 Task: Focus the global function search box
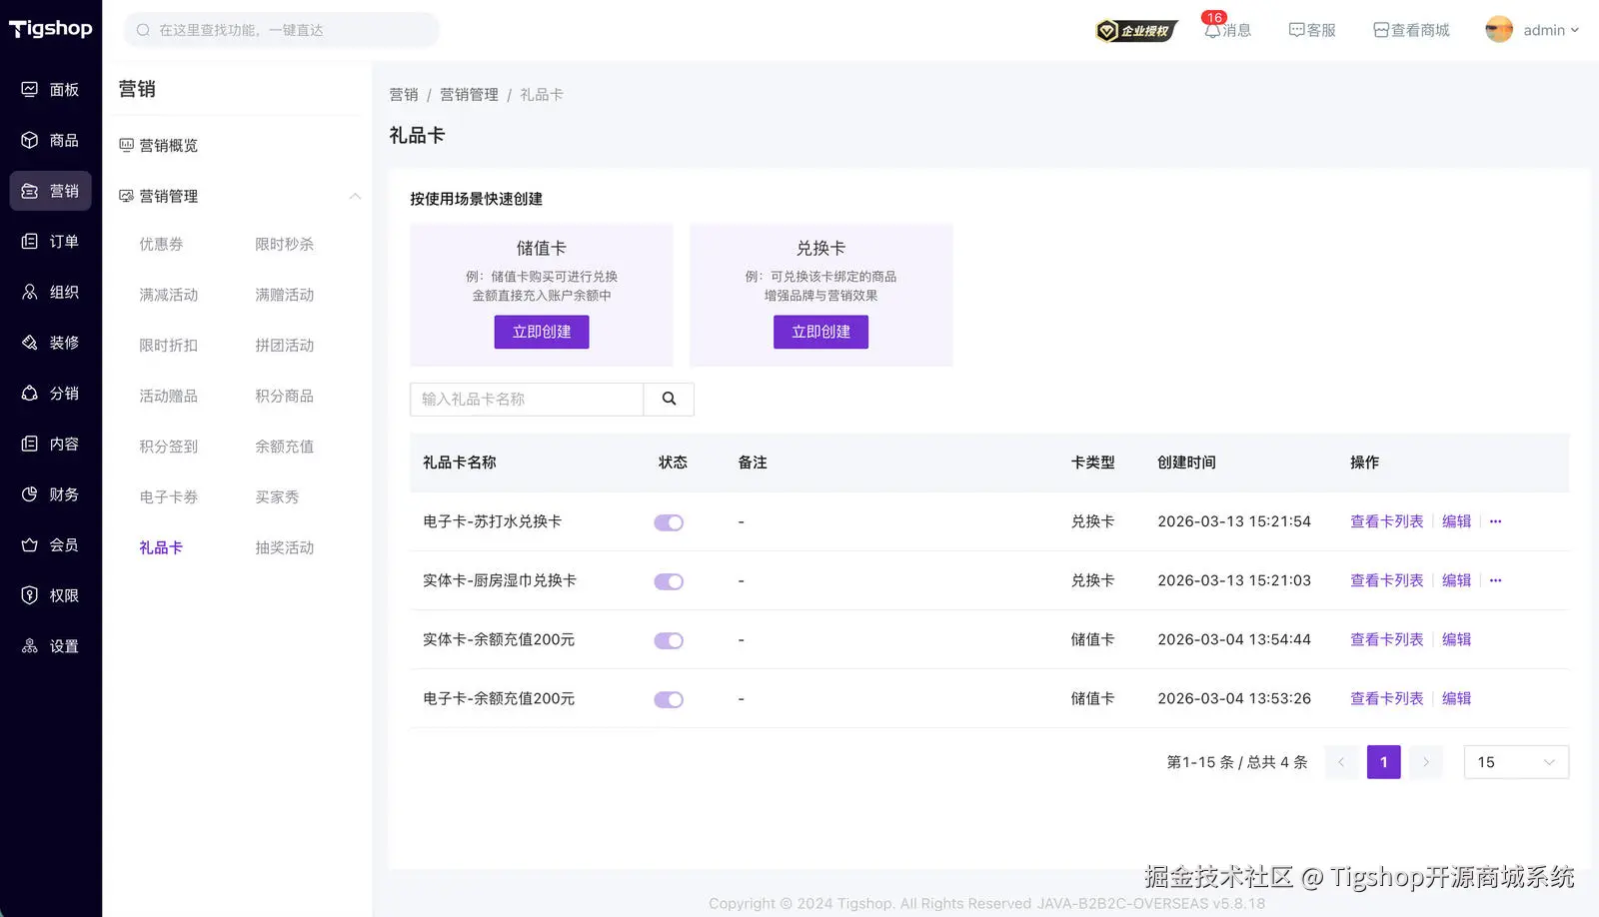(282, 30)
